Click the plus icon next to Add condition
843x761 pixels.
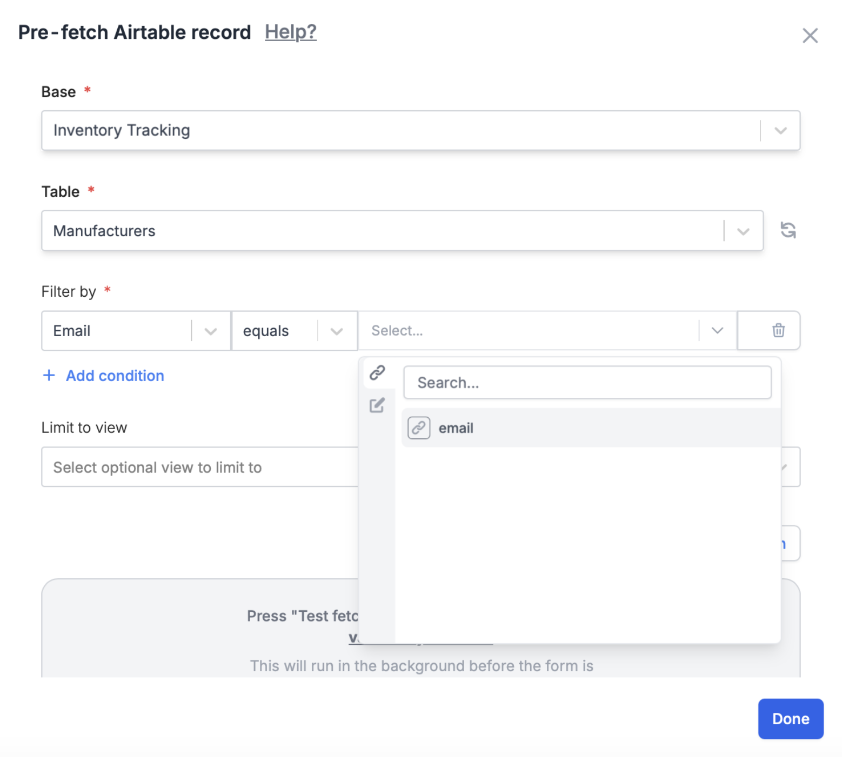pyautogui.click(x=49, y=375)
